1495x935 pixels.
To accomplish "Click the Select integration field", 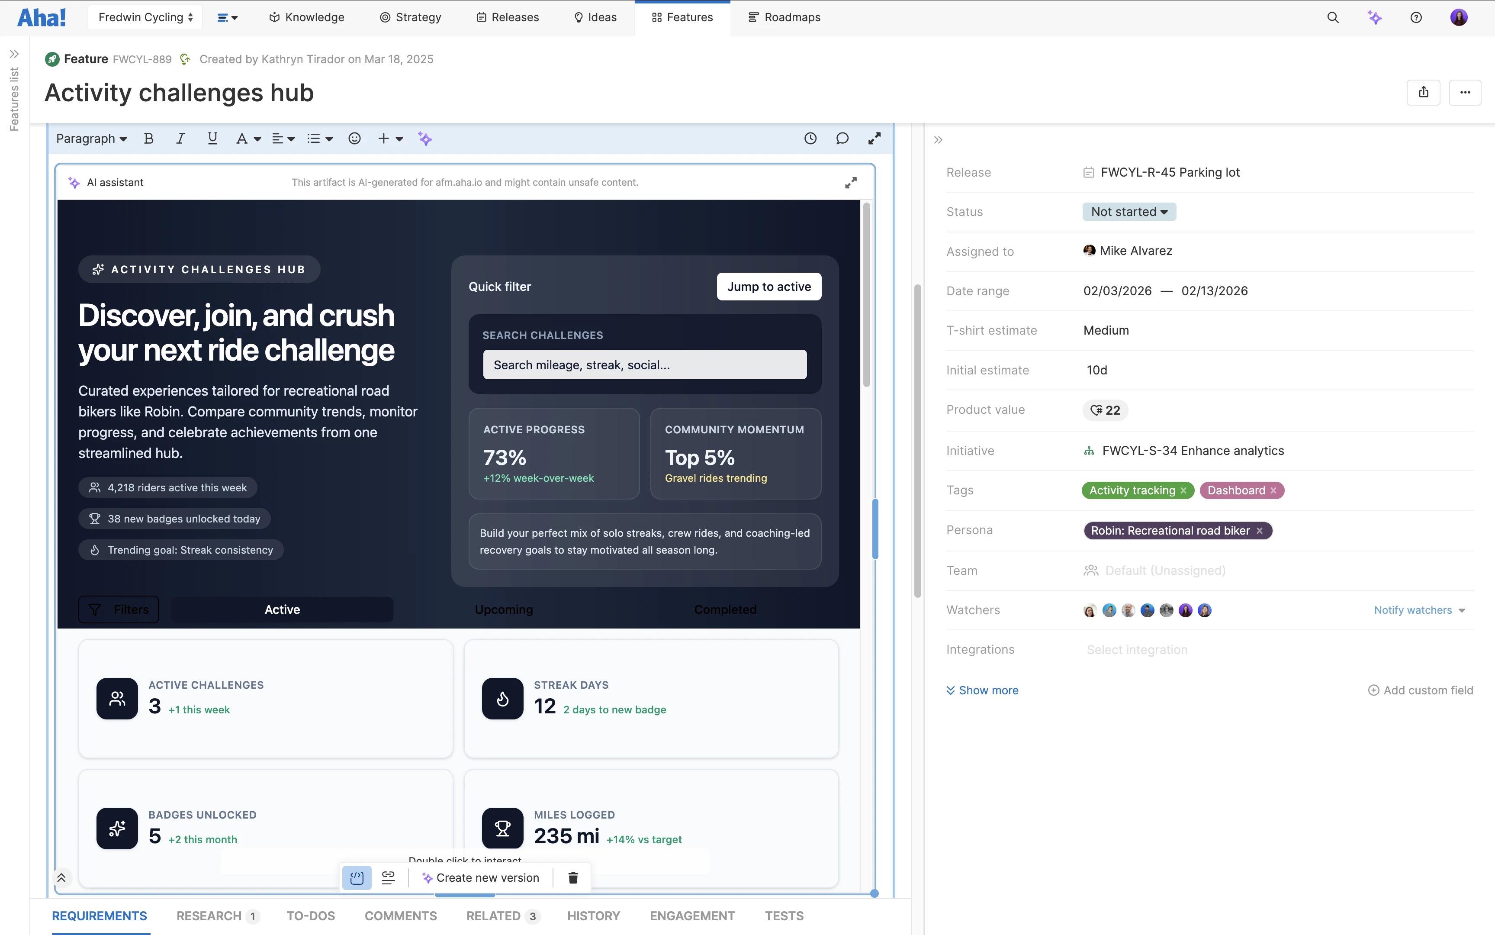I will [1137, 649].
